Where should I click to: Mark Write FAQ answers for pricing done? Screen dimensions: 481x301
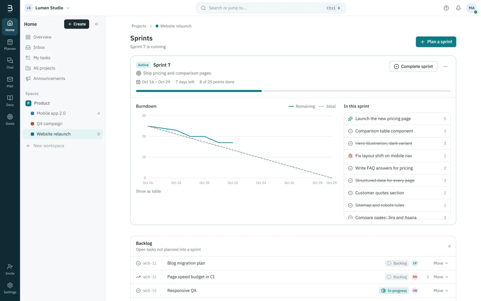(x=350, y=168)
